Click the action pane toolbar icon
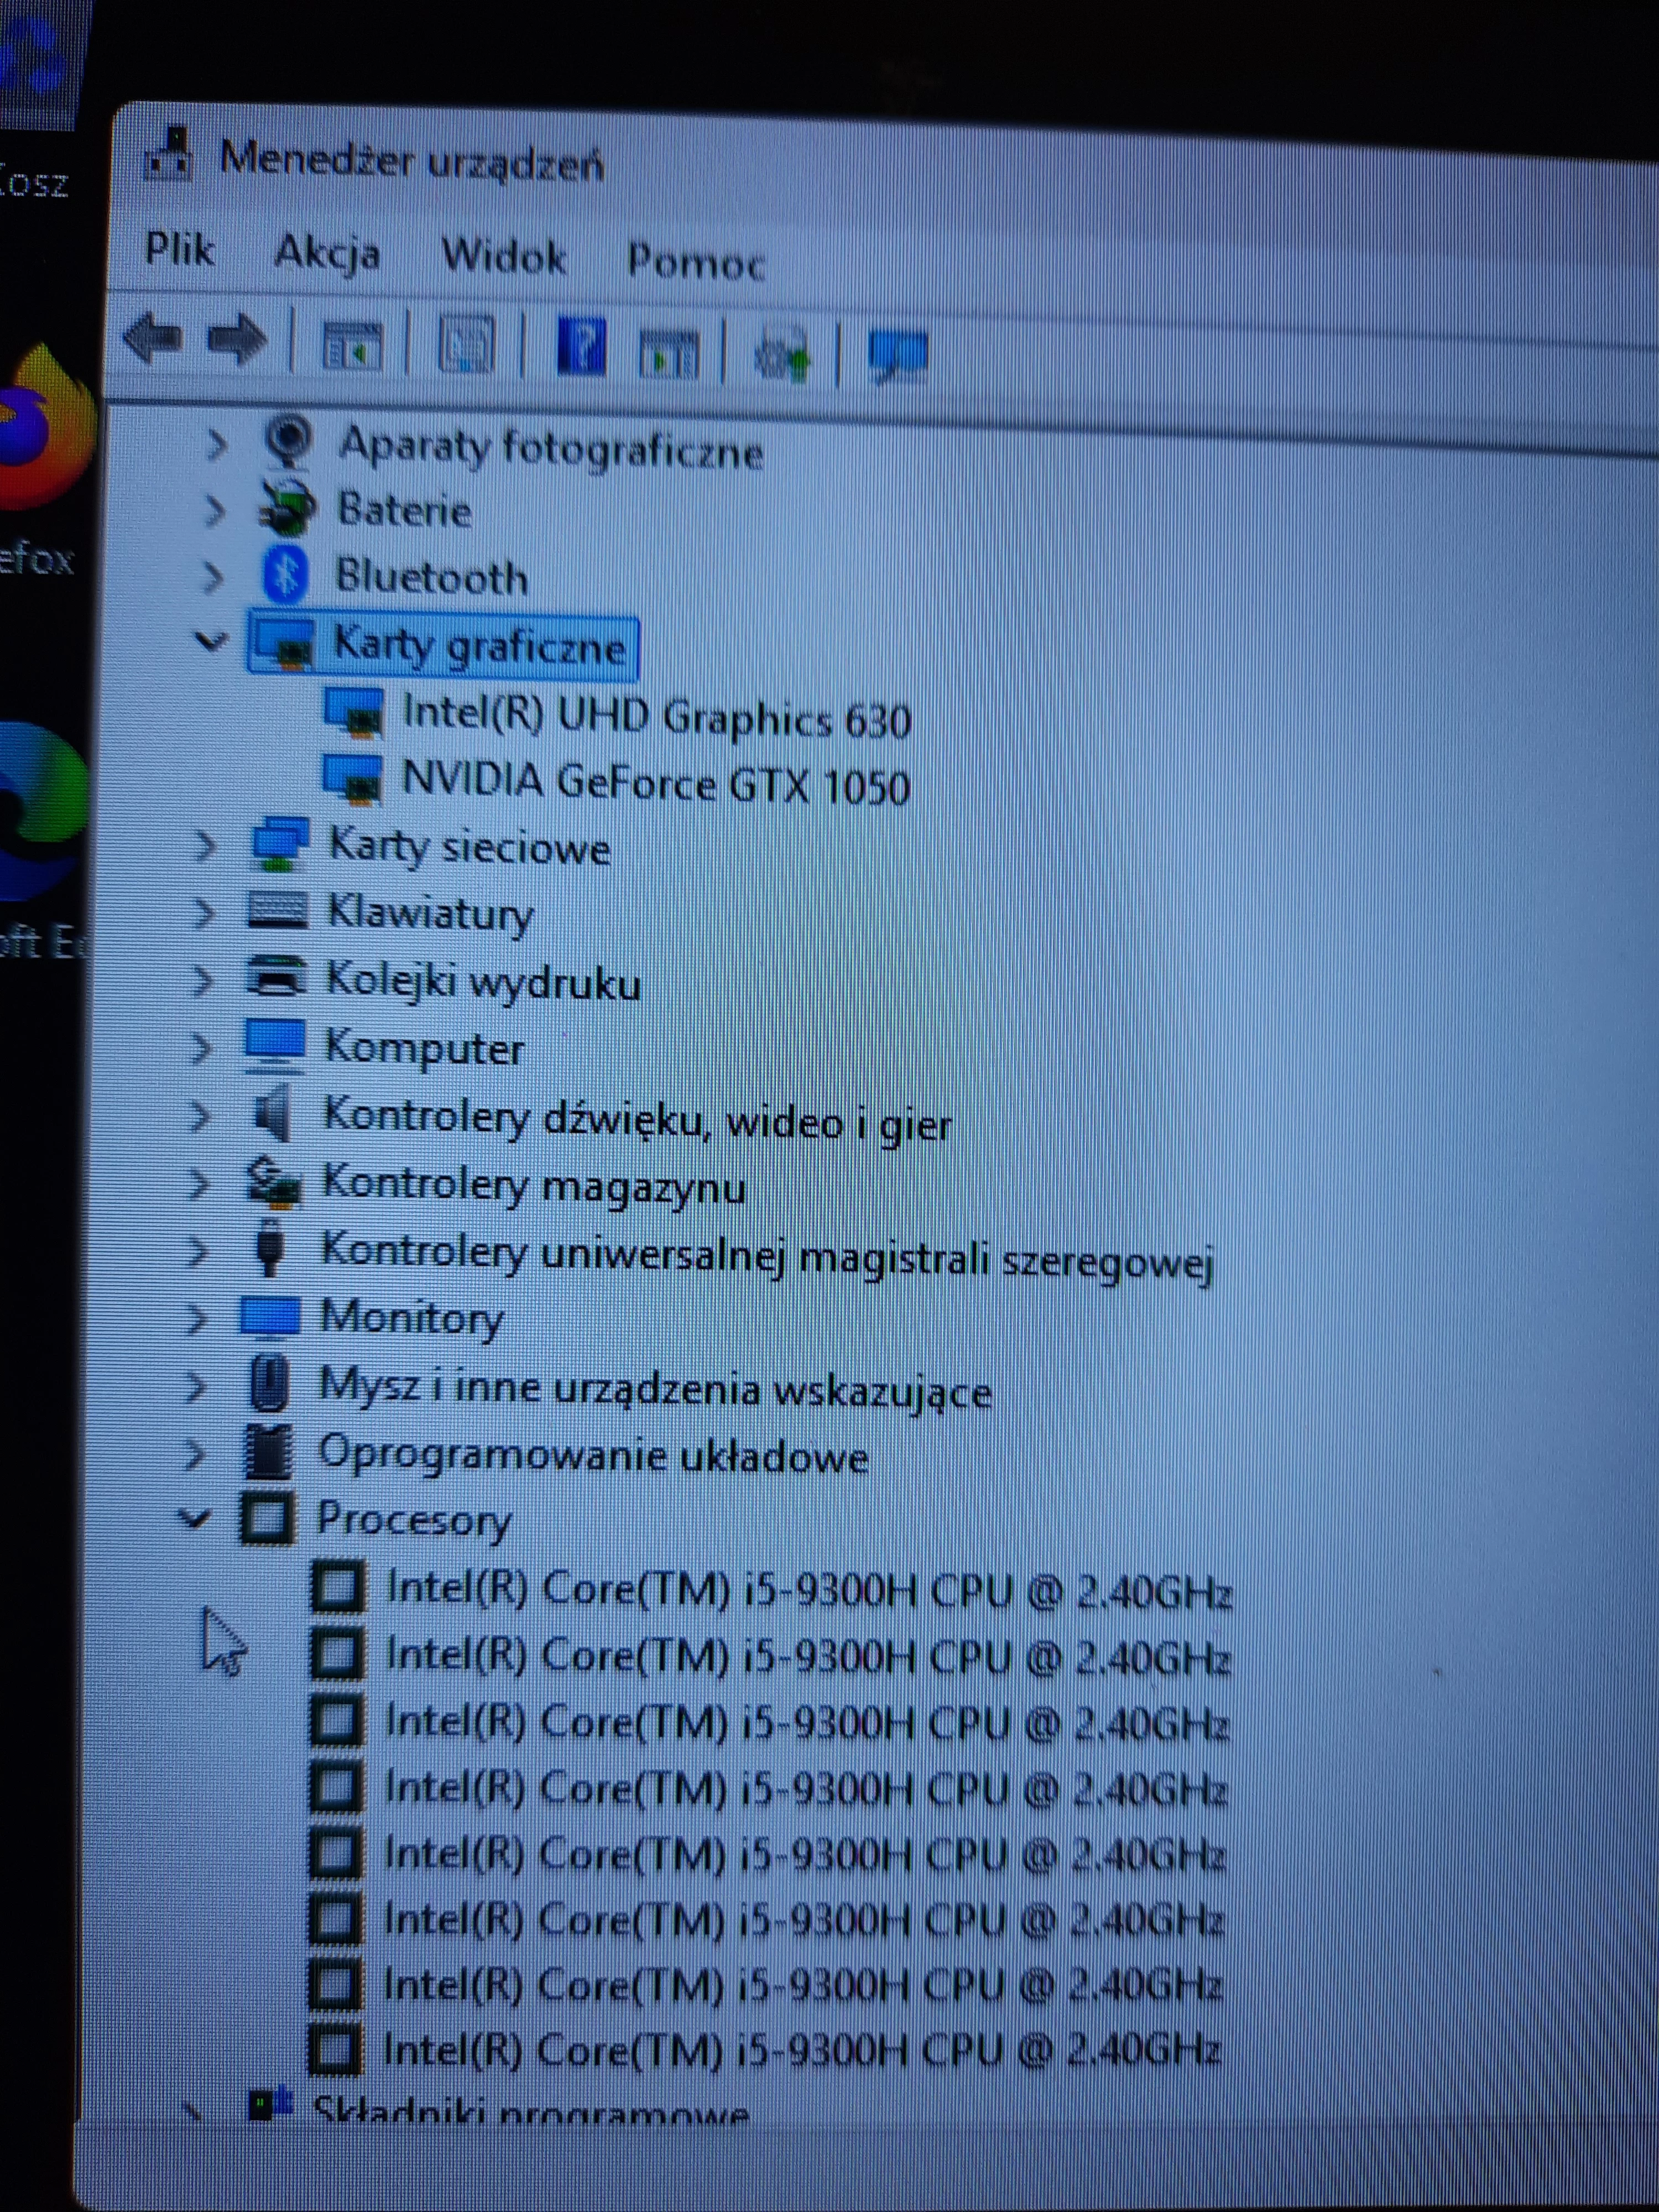1659x2212 pixels. pyautogui.click(x=669, y=354)
